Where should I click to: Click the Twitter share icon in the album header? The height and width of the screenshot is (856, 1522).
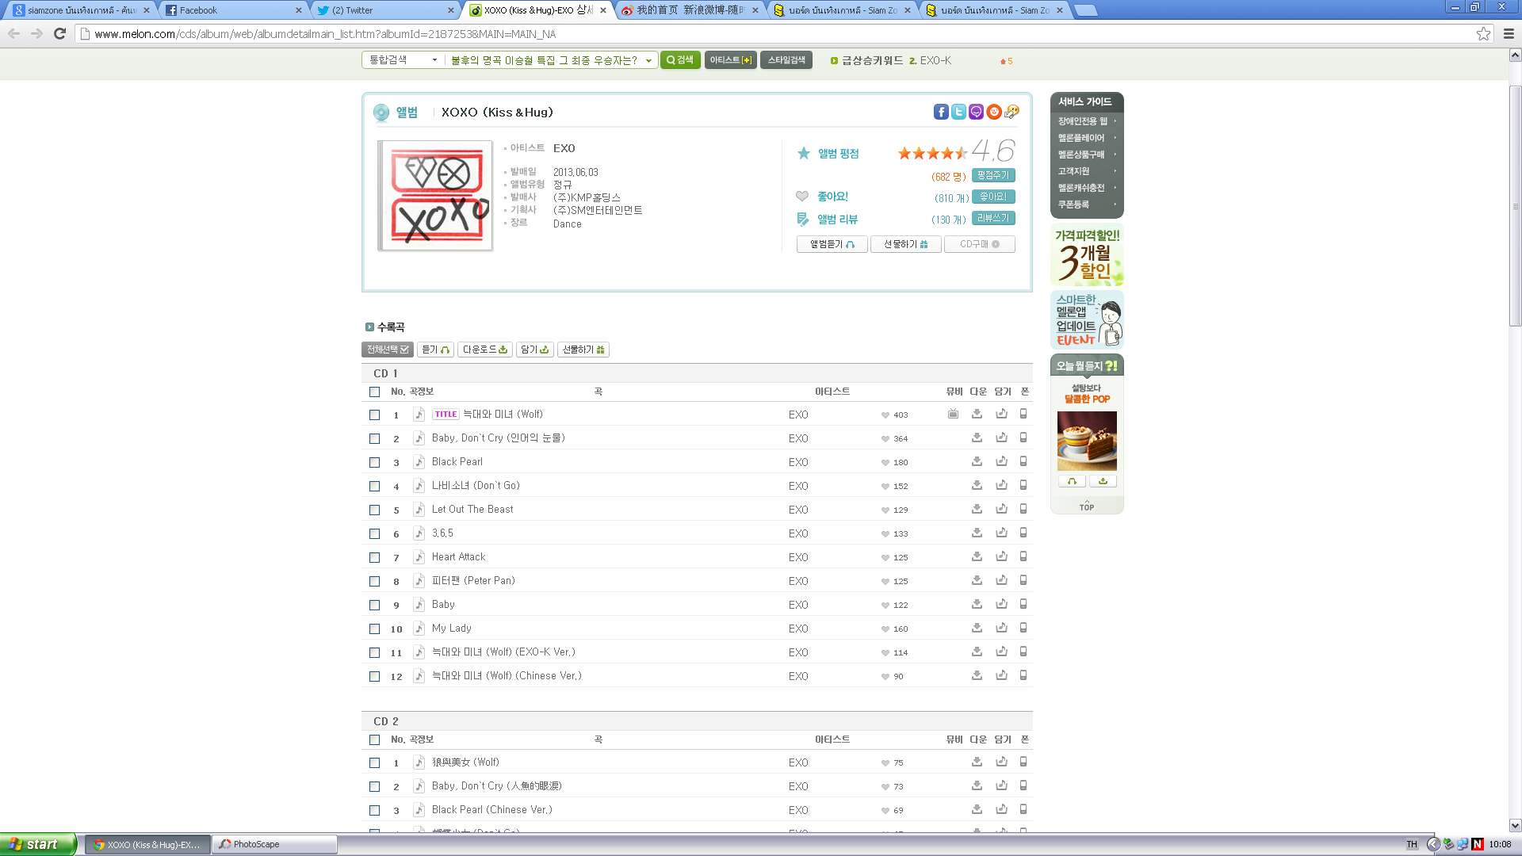tap(958, 112)
